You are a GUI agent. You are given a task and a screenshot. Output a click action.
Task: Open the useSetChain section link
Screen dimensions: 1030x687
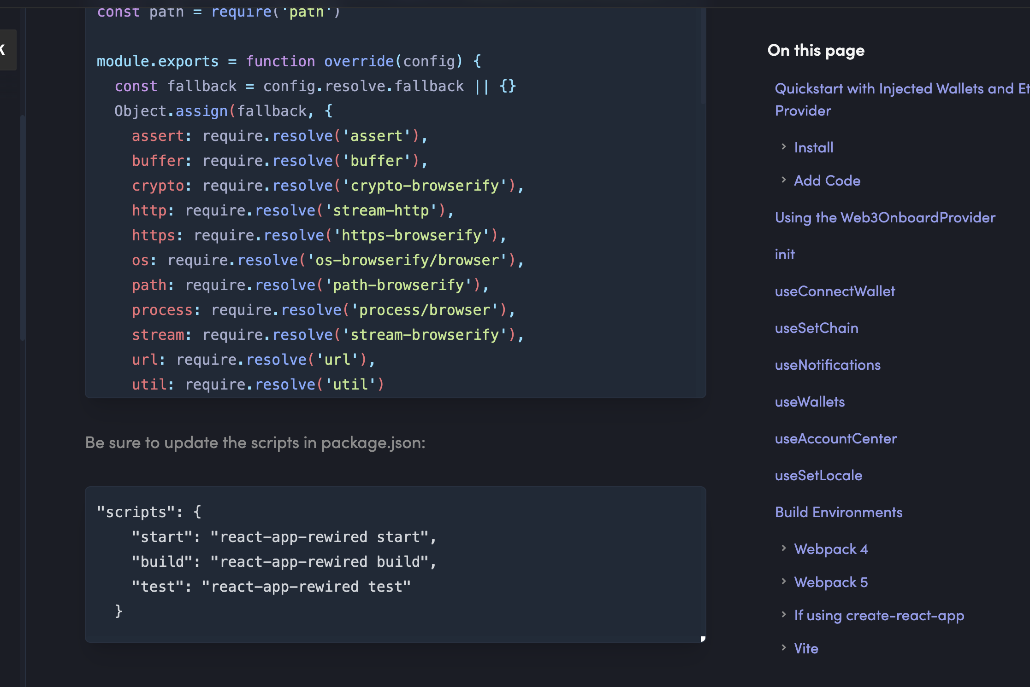(x=816, y=328)
